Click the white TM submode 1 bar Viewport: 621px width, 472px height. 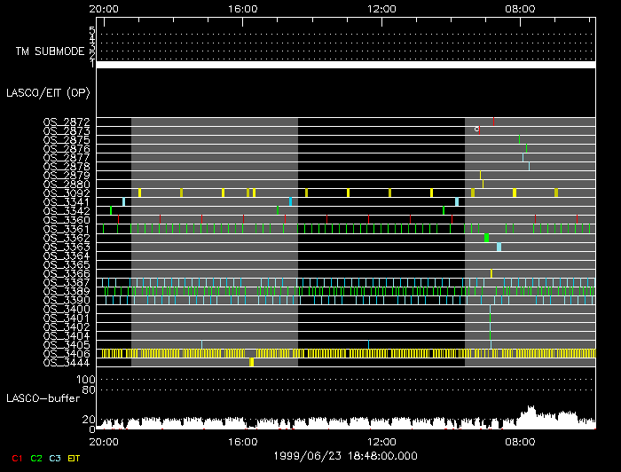pyautogui.click(x=346, y=65)
